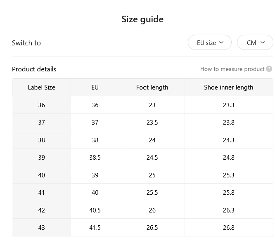Select the label size 39 cell
The image size is (275, 243).
[42, 157]
